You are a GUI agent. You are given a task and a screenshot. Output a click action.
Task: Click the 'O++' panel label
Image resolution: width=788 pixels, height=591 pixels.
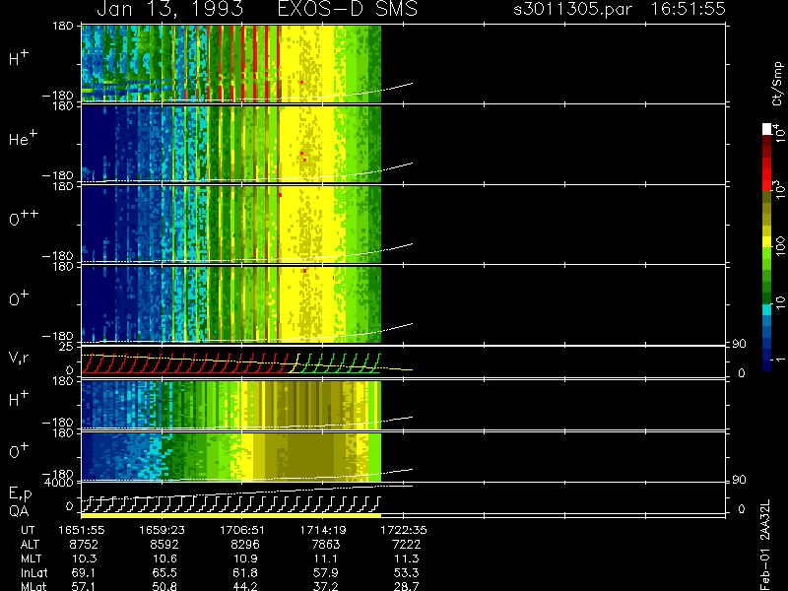tap(23, 218)
